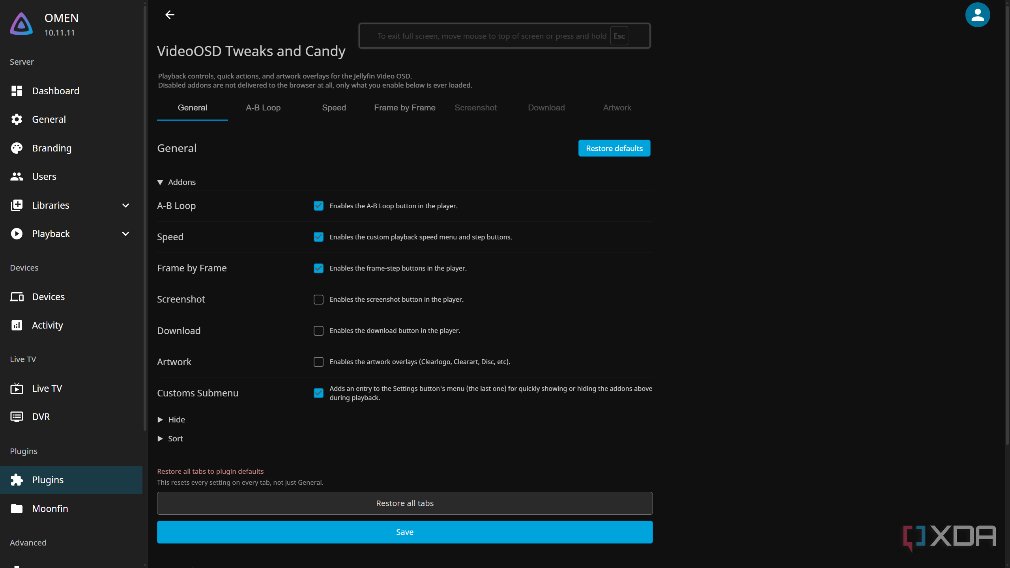The width and height of the screenshot is (1010, 568).
Task: Click the Users people icon
Action: tap(17, 176)
